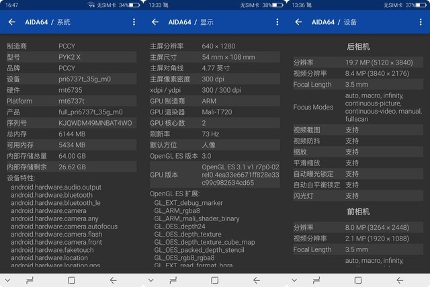
Task: Open overflow menu on 显示 screen
Action: point(277,22)
